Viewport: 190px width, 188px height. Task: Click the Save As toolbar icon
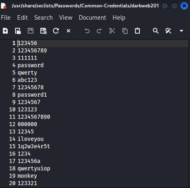click(x=43, y=31)
